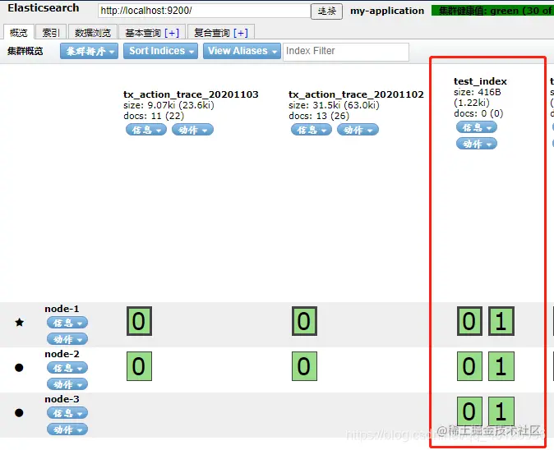Viewport: 554px width, 450px height.
Task: Select test_index shard 1 on node-2
Action: (x=501, y=366)
